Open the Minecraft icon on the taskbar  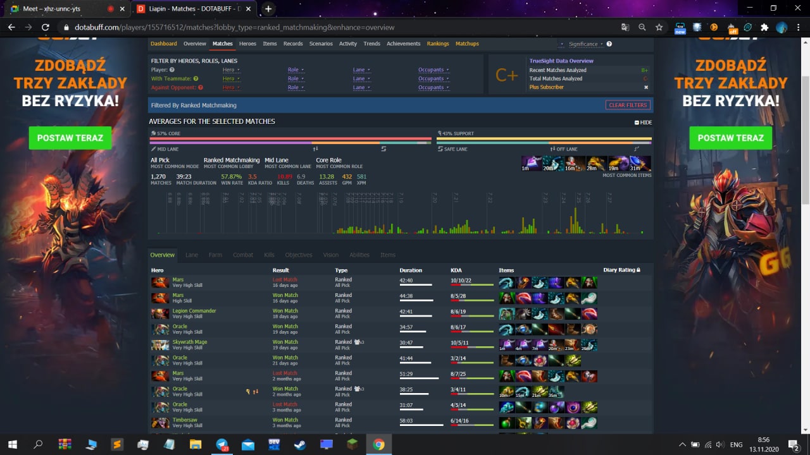pos(352,444)
